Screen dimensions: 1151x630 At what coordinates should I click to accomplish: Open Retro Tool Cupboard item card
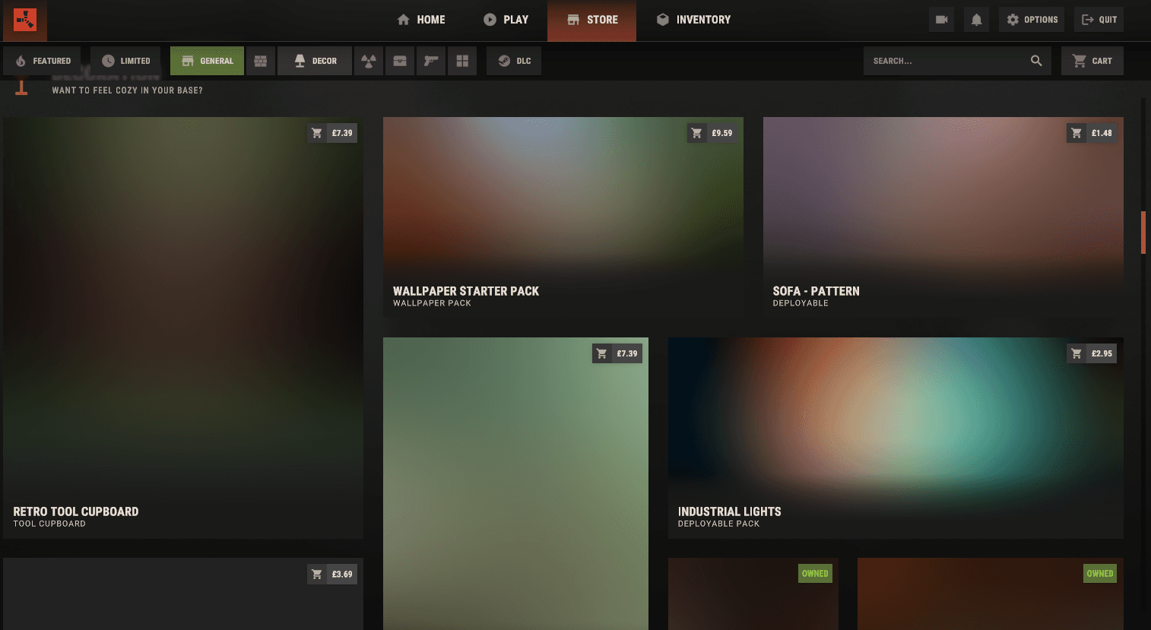click(x=183, y=328)
